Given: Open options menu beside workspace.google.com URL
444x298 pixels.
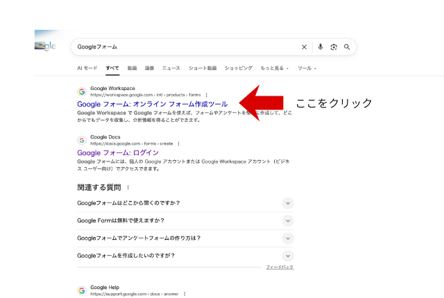Looking at the screenshot, I should (x=207, y=95).
